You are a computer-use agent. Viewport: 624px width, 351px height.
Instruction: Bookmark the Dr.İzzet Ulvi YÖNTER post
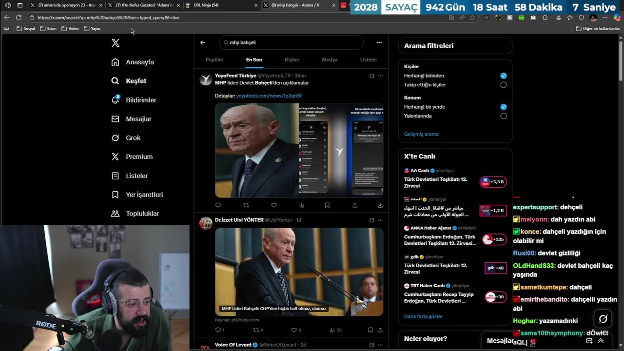(370, 330)
